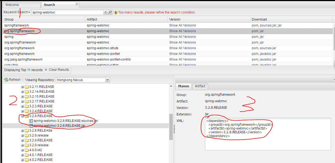Image resolution: width=335 pixels, height=163 pixels.
Task: Click Show All Versions for org.springframework spring-webmvc
Action: click(x=182, y=31)
